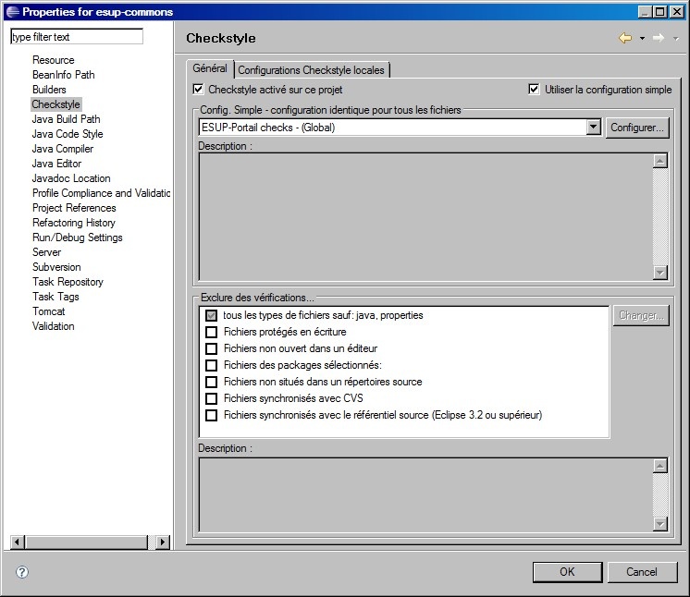Open the Subversion properties page
This screenshot has height=597, width=690.
[x=56, y=267]
